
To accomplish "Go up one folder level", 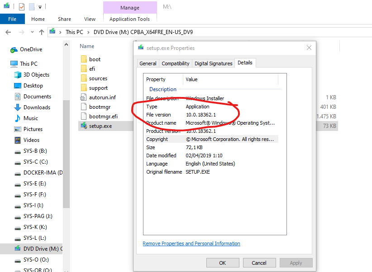I will 42,32.
